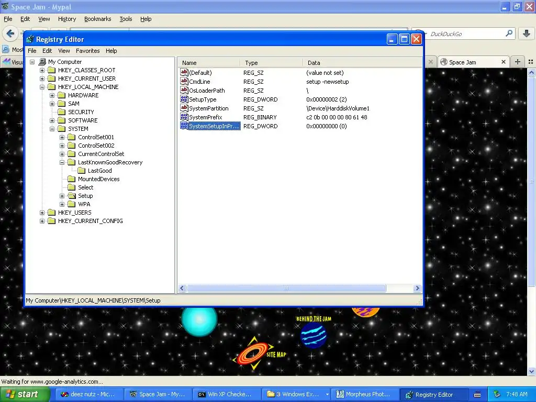Expand the SAM key node
536x402 pixels.
click(52, 104)
